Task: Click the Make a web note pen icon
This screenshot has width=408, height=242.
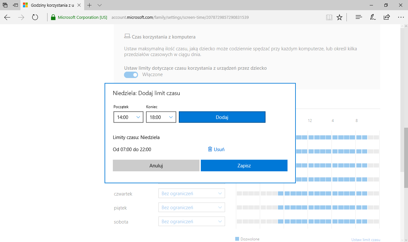Action: pyautogui.click(x=373, y=18)
